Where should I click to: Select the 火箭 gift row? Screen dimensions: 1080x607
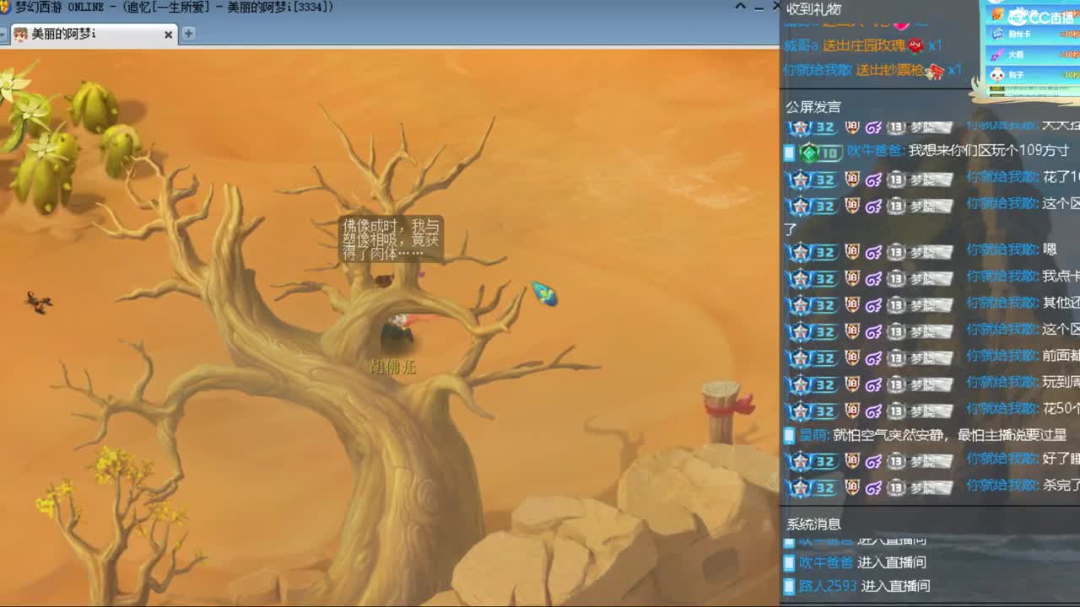click(1034, 55)
